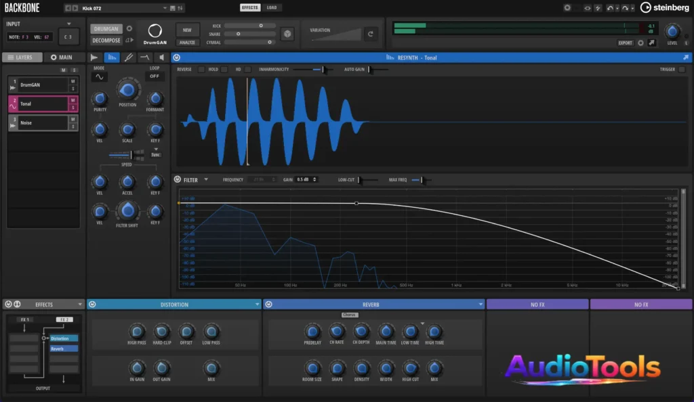
Task: Select the sine wave Mode icon
Action: (100, 77)
